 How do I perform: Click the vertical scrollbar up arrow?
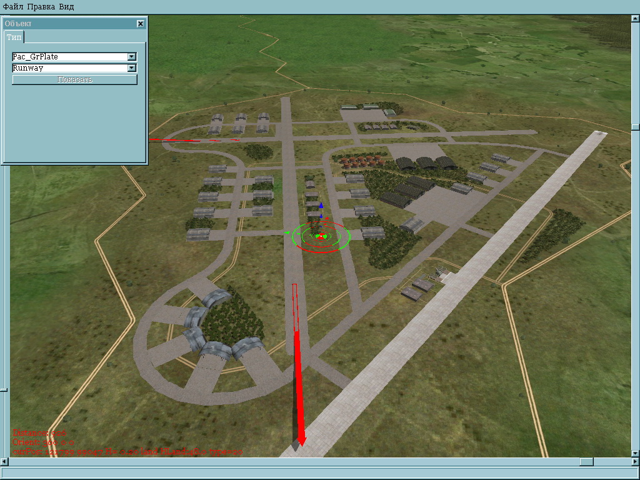pos(636,18)
